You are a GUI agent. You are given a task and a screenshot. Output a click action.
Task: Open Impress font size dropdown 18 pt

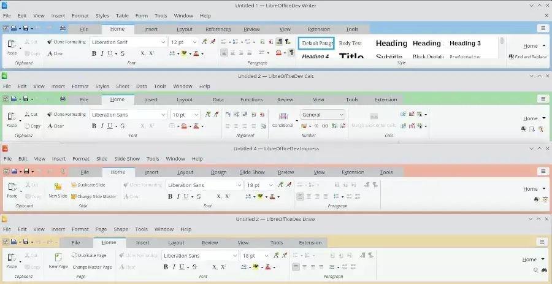point(270,185)
